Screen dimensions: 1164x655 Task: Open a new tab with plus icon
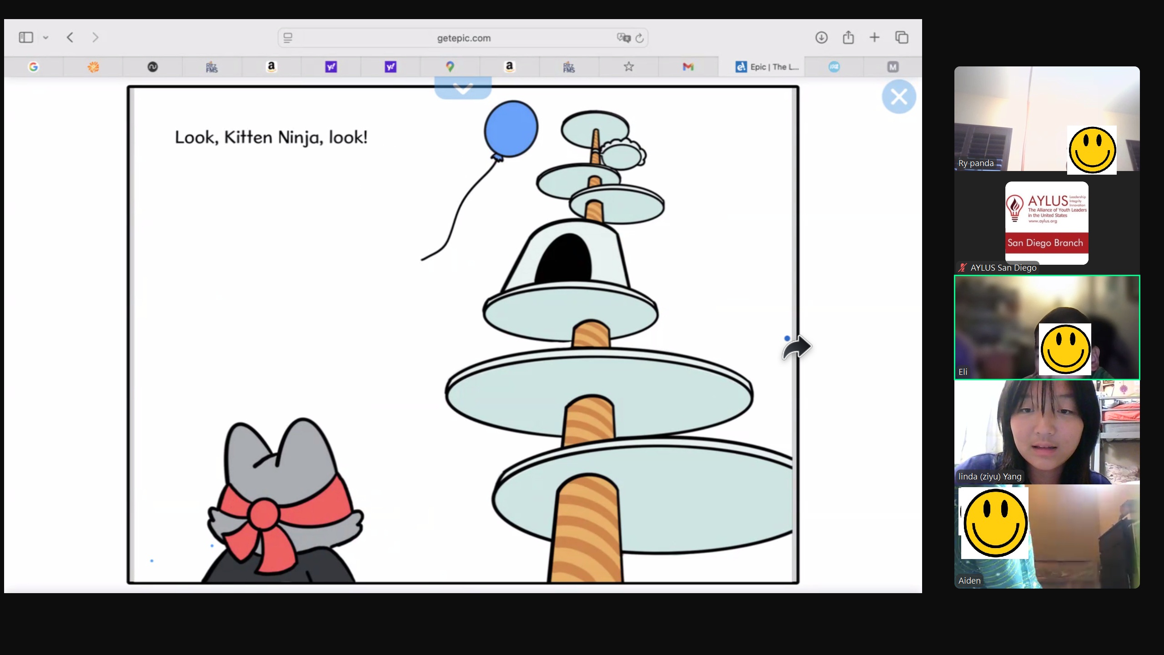(874, 37)
